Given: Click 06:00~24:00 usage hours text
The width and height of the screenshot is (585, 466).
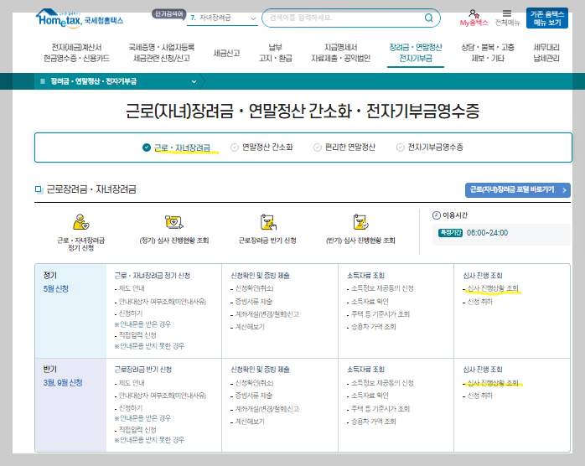Looking at the screenshot, I should (x=487, y=233).
